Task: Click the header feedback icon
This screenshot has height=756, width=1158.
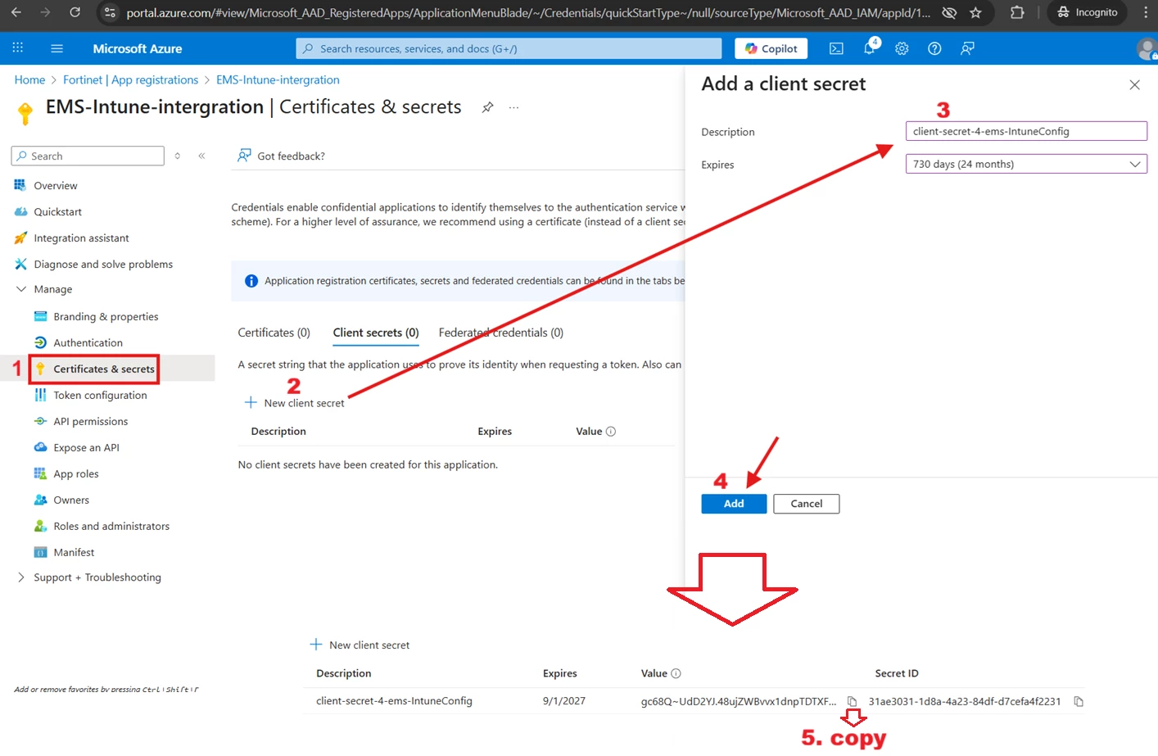Action: tap(967, 48)
